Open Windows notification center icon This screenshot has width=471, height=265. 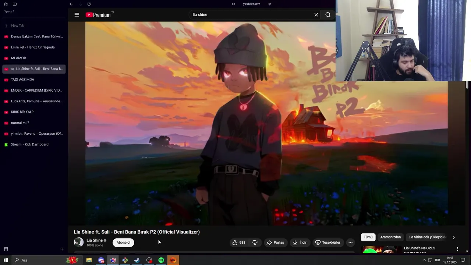[463, 260]
